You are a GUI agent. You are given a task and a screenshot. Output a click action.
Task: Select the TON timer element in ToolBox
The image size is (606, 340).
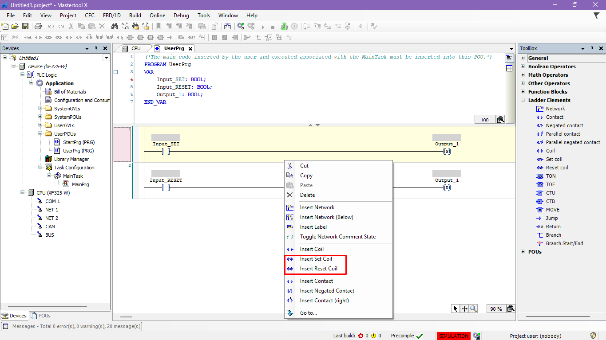551,176
